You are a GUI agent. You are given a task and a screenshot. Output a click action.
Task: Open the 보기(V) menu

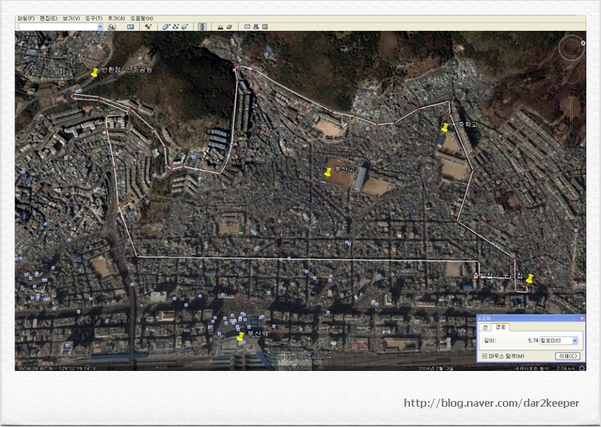point(71,18)
